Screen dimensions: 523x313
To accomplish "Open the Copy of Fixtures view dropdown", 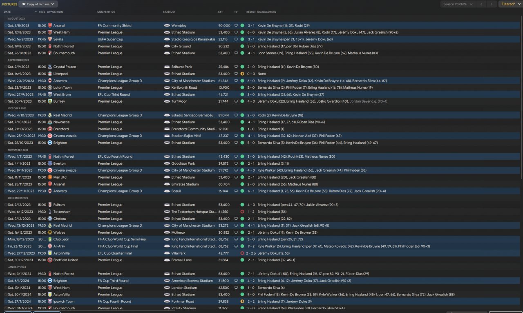I will (38, 4).
